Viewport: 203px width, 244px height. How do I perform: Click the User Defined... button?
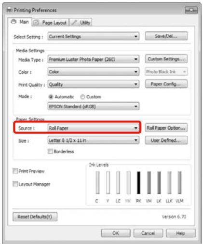(166, 140)
